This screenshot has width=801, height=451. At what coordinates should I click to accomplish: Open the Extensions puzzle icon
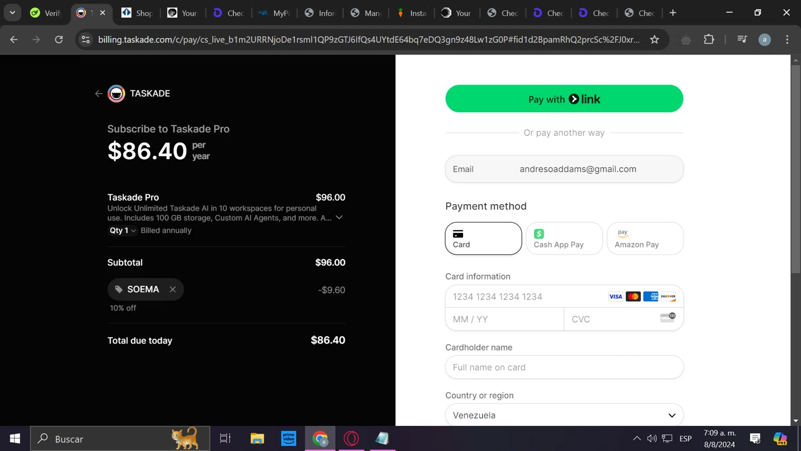709,40
